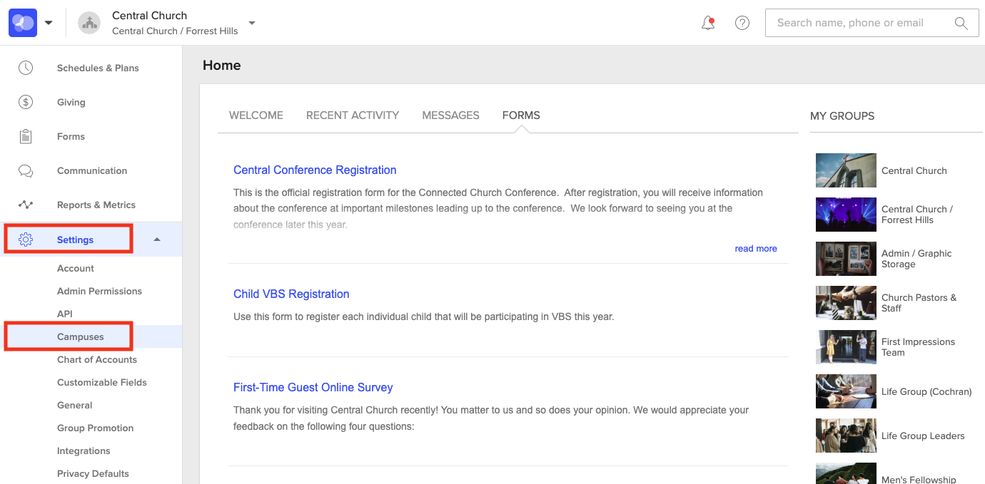Switch to the RECENT ACTIVITY tab
This screenshot has width=985, height=484.
coord(353,115)
